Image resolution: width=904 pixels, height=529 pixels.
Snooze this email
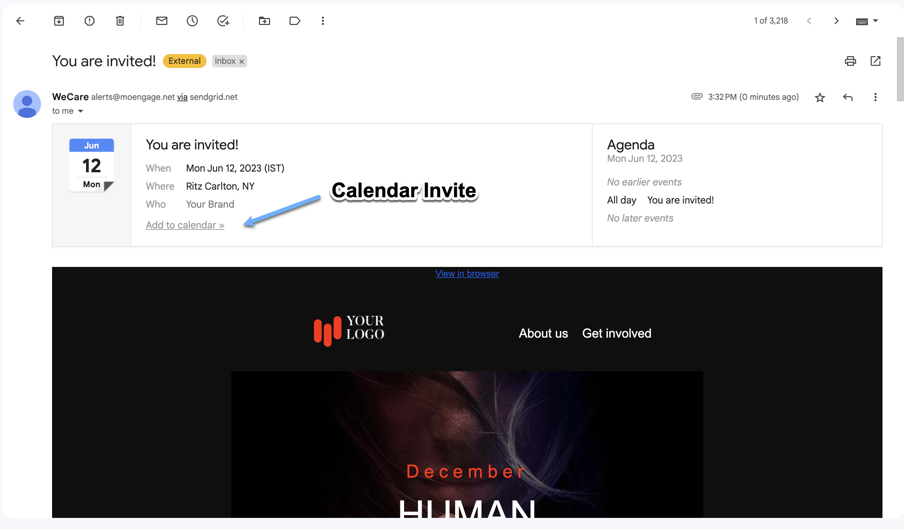192,21
